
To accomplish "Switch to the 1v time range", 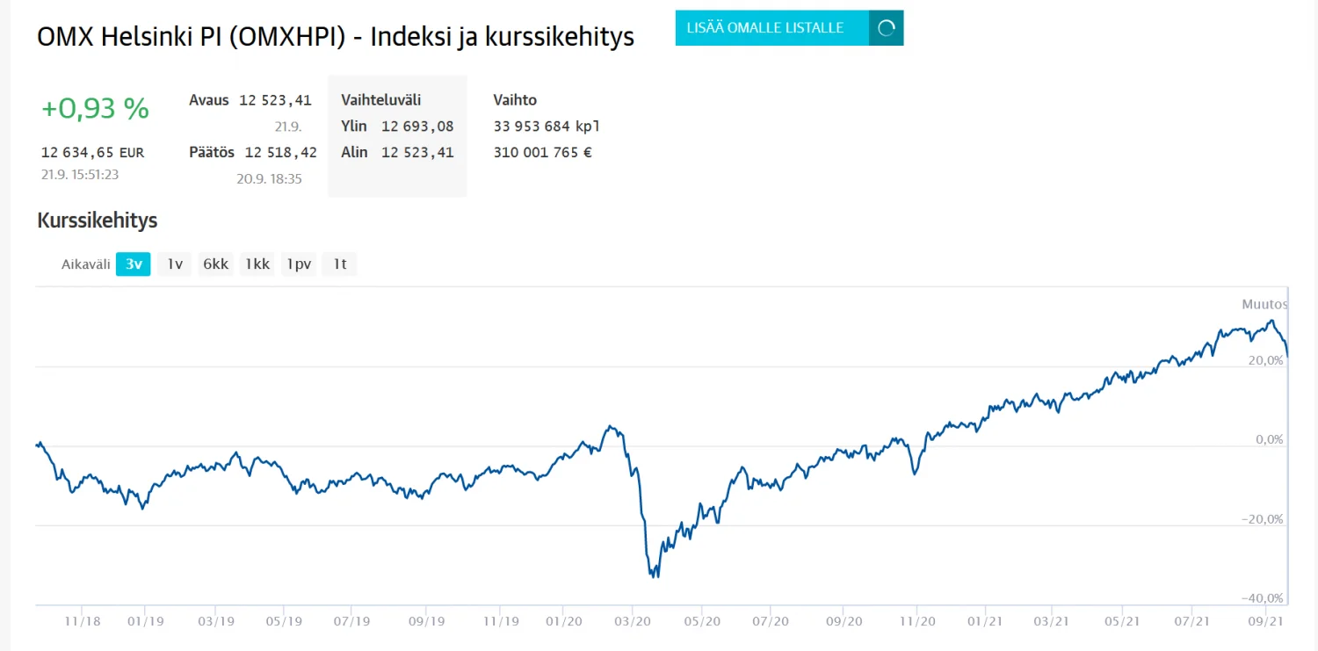I will click(x=175, y=264).
